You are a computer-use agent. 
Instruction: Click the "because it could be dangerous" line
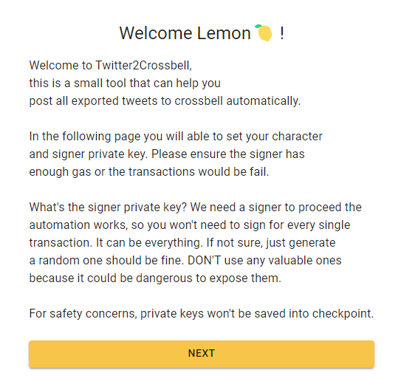point(155,278)
